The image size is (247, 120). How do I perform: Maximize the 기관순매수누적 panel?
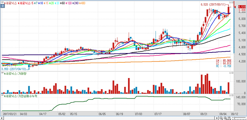[x=232, y=95]
